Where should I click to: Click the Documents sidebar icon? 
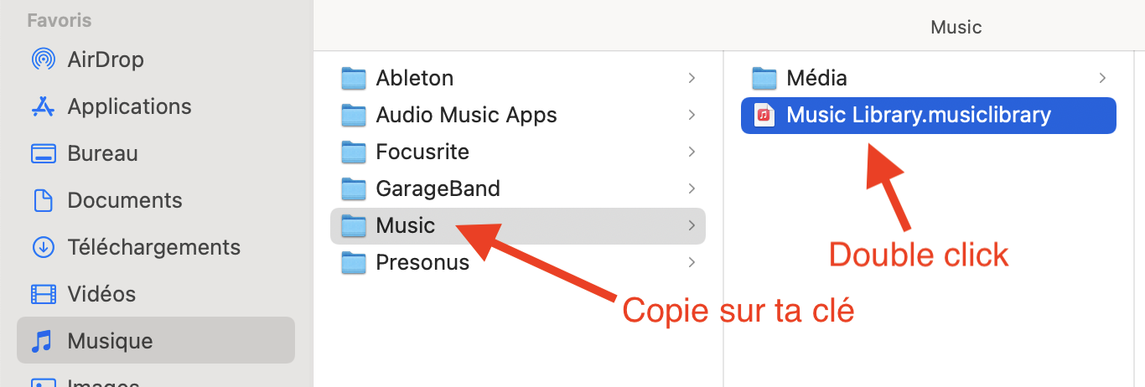point(43,201)
